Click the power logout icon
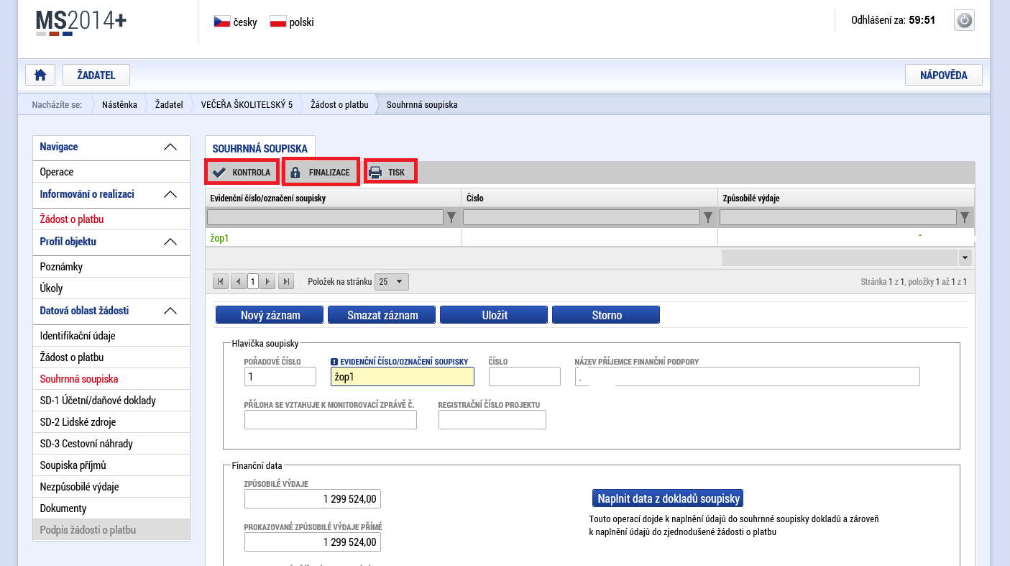Image resolution: width=1010 pixels, height=566 pixels. (964, 20)
